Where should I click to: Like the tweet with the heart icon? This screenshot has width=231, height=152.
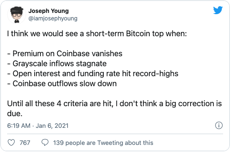[11, 142]
